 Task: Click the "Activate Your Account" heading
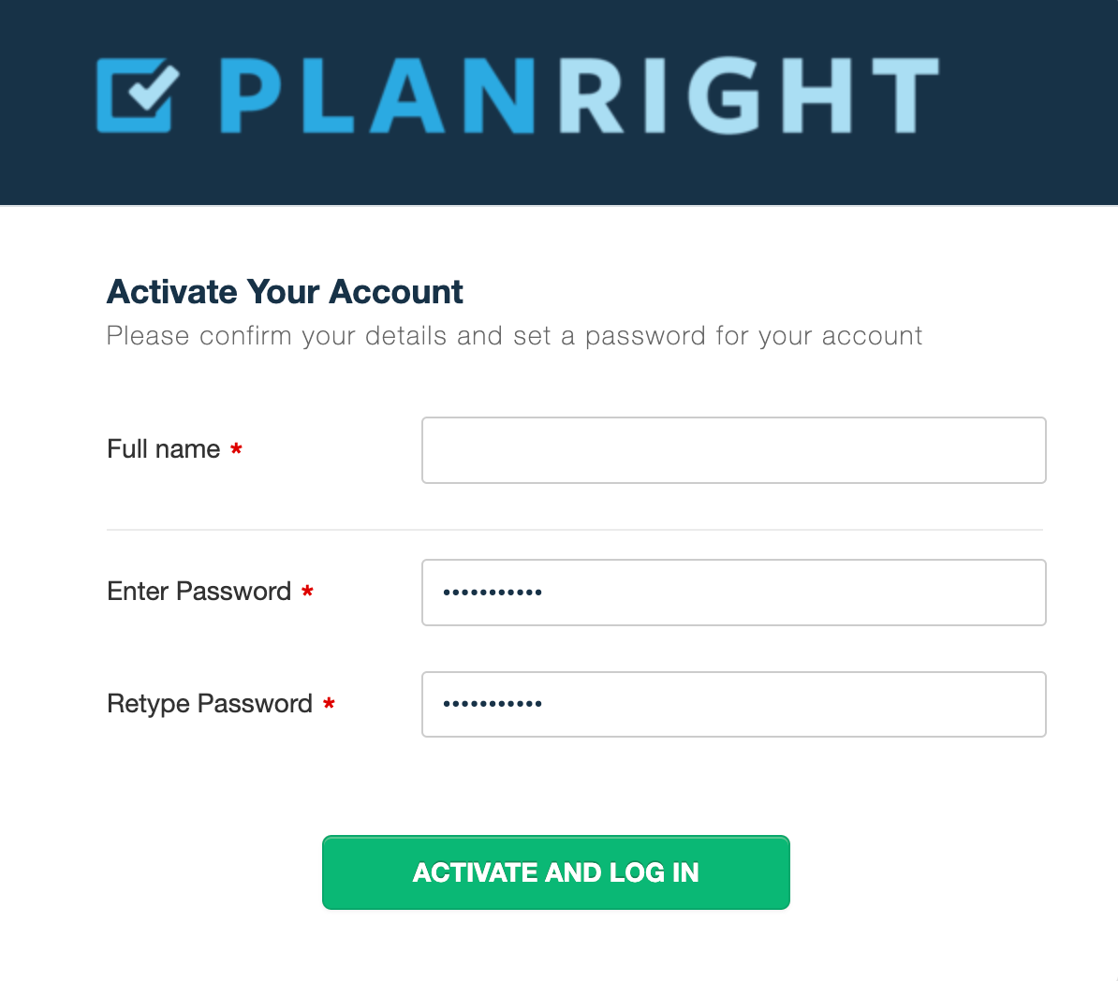pyautogui.click(x=285, y=292)
